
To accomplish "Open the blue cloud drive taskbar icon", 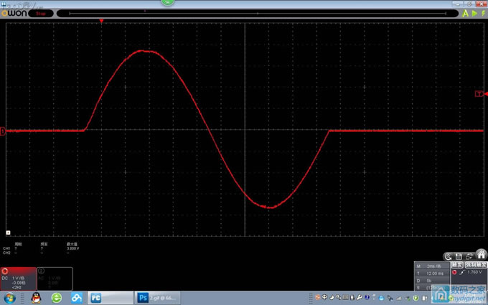I will [76, 297].
